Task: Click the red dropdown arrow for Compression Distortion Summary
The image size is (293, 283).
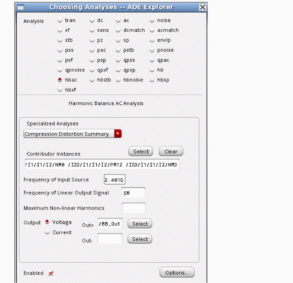Action: (118, 134)
